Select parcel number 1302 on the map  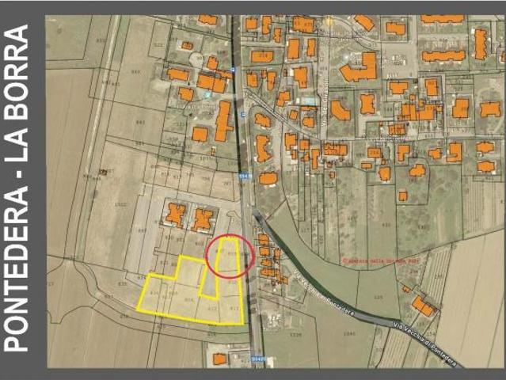coord(121,204)
